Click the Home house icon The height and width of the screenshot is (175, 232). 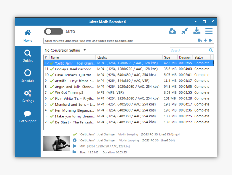[28, 33]
